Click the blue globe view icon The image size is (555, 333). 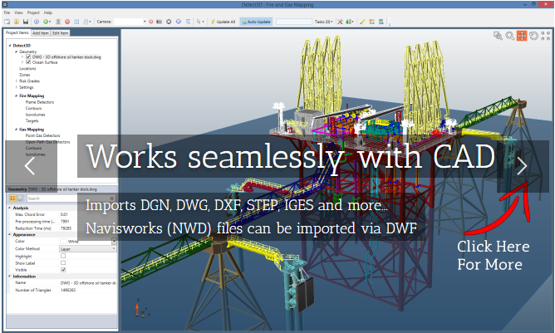(179, 22)
